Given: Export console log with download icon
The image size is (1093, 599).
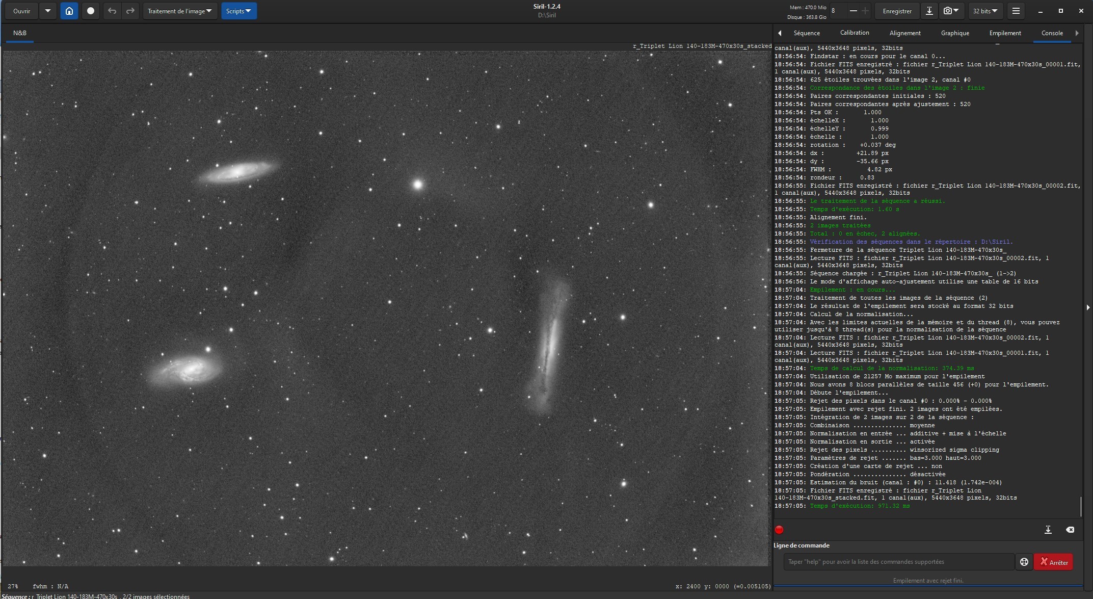Looking at the screenshot, I should pos(1048,530).
